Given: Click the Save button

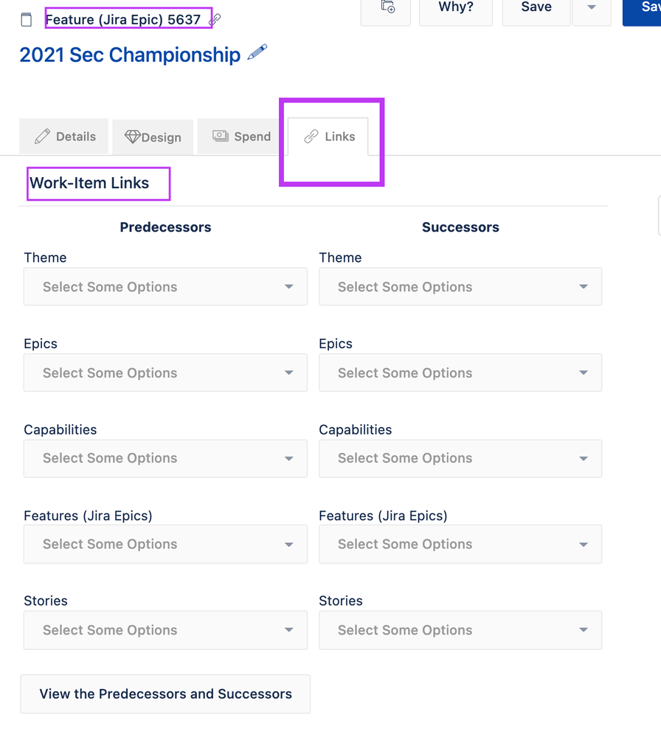Looking at the screenshot, I should [536, 8].
